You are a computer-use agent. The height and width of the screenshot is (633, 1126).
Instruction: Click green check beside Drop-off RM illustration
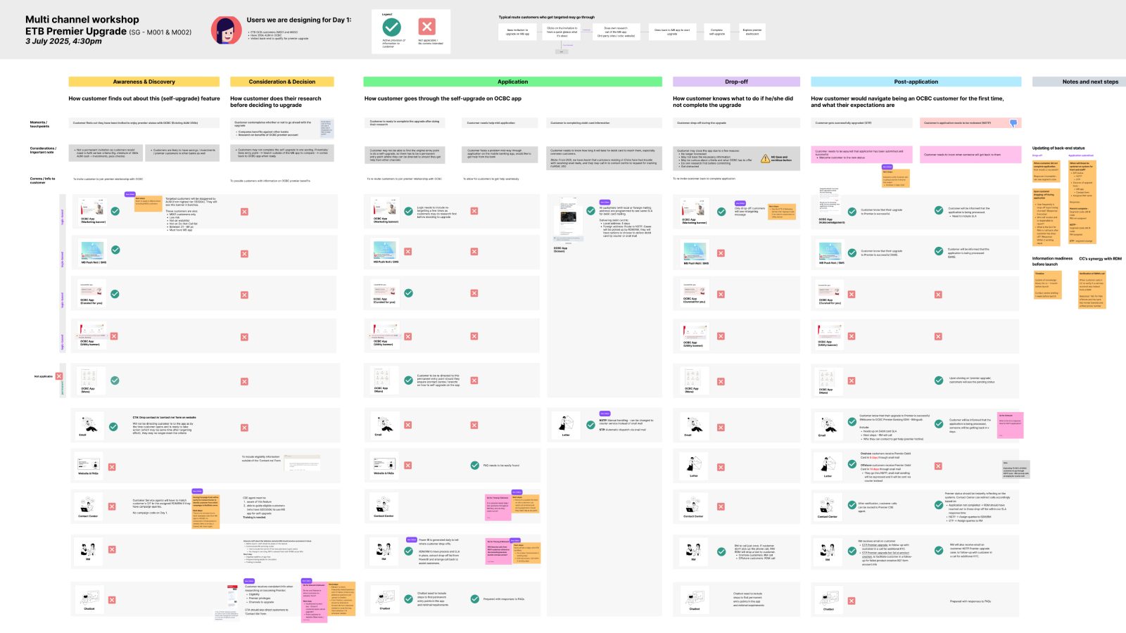pos(721,551)
